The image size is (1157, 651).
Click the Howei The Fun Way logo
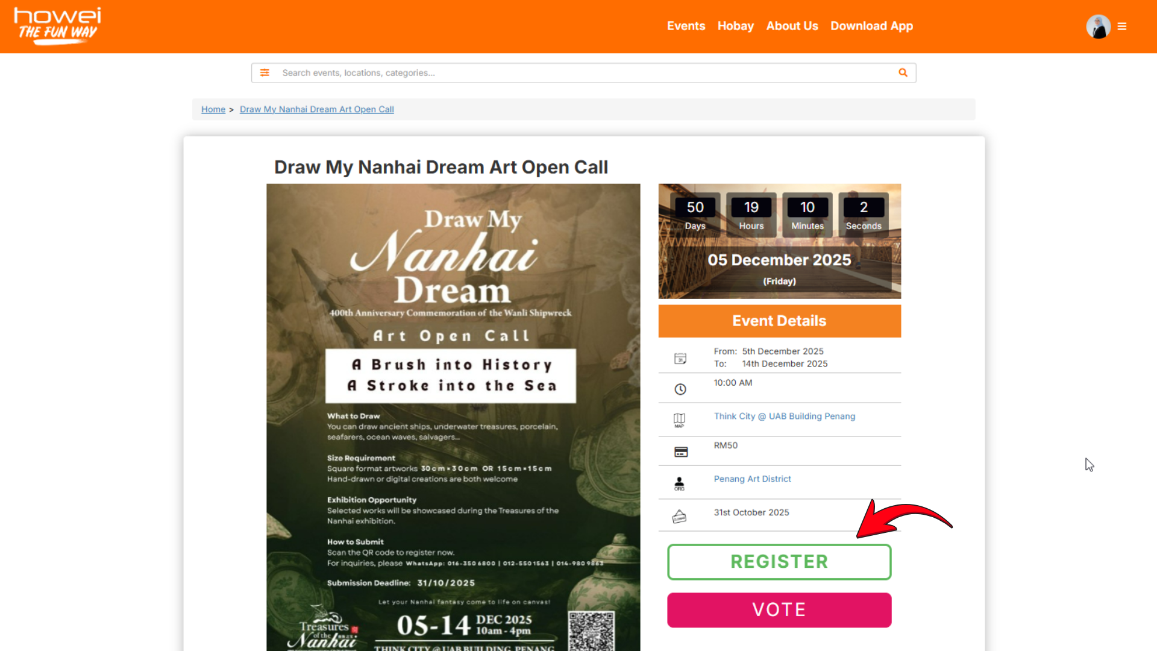[x=57, y=26]
